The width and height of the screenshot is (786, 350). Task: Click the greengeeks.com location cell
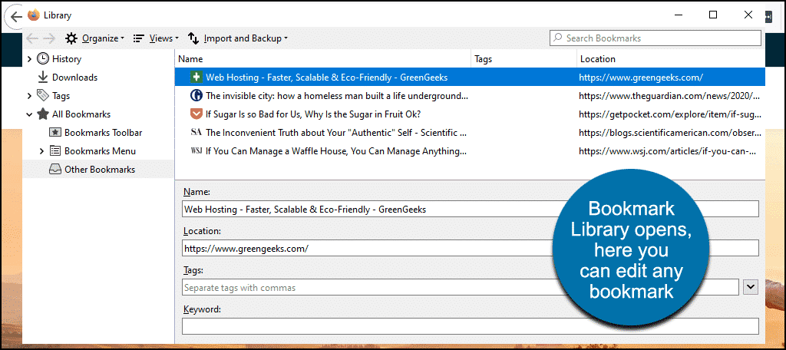pos(641,78)
